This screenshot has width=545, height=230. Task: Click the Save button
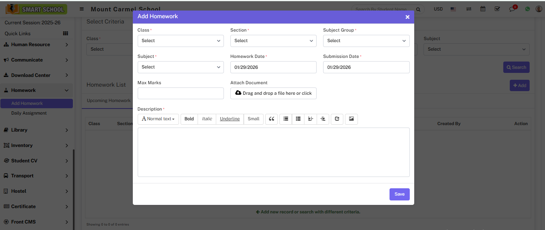[x=399, y=194]
